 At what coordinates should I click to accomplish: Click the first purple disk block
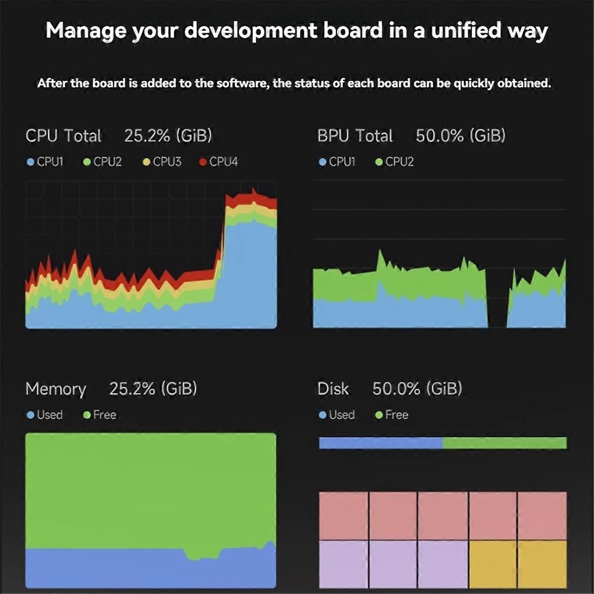coord(344,563)
